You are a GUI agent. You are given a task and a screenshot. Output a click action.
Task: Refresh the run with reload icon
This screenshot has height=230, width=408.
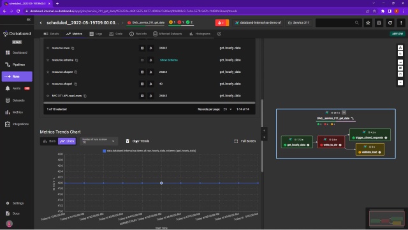[x=390, y=23]
